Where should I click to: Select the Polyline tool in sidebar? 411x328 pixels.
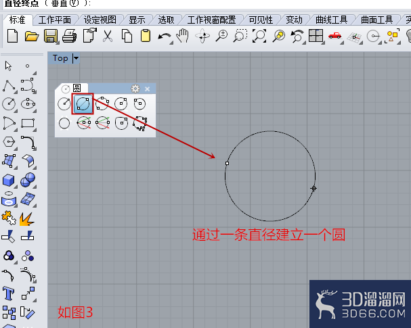(9, 86)
